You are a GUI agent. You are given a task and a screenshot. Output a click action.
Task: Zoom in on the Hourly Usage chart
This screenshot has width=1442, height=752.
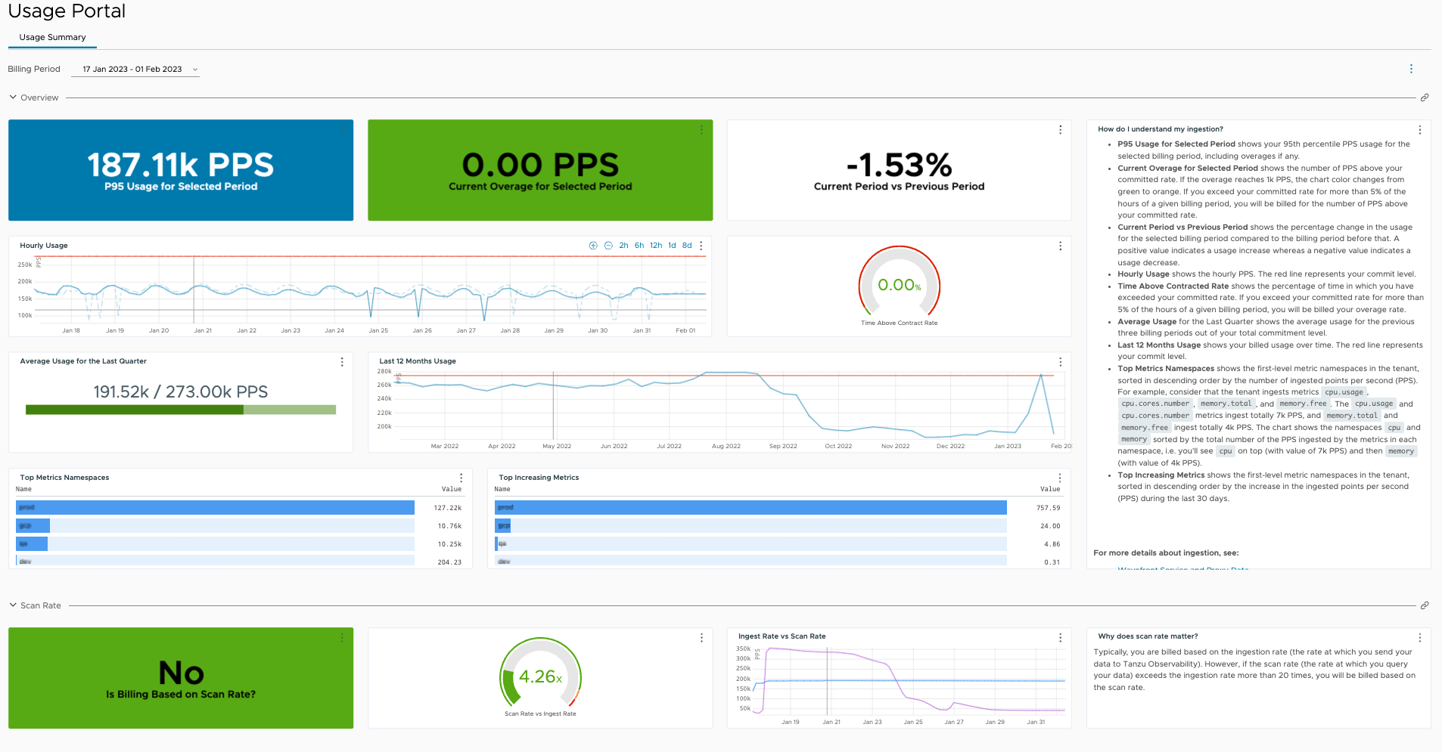[x=593, y=246]
